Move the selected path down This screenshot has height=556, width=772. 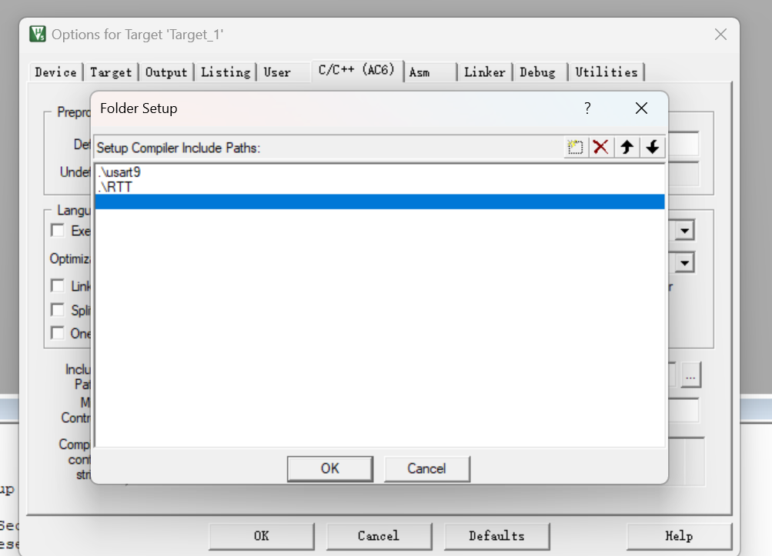653,147
